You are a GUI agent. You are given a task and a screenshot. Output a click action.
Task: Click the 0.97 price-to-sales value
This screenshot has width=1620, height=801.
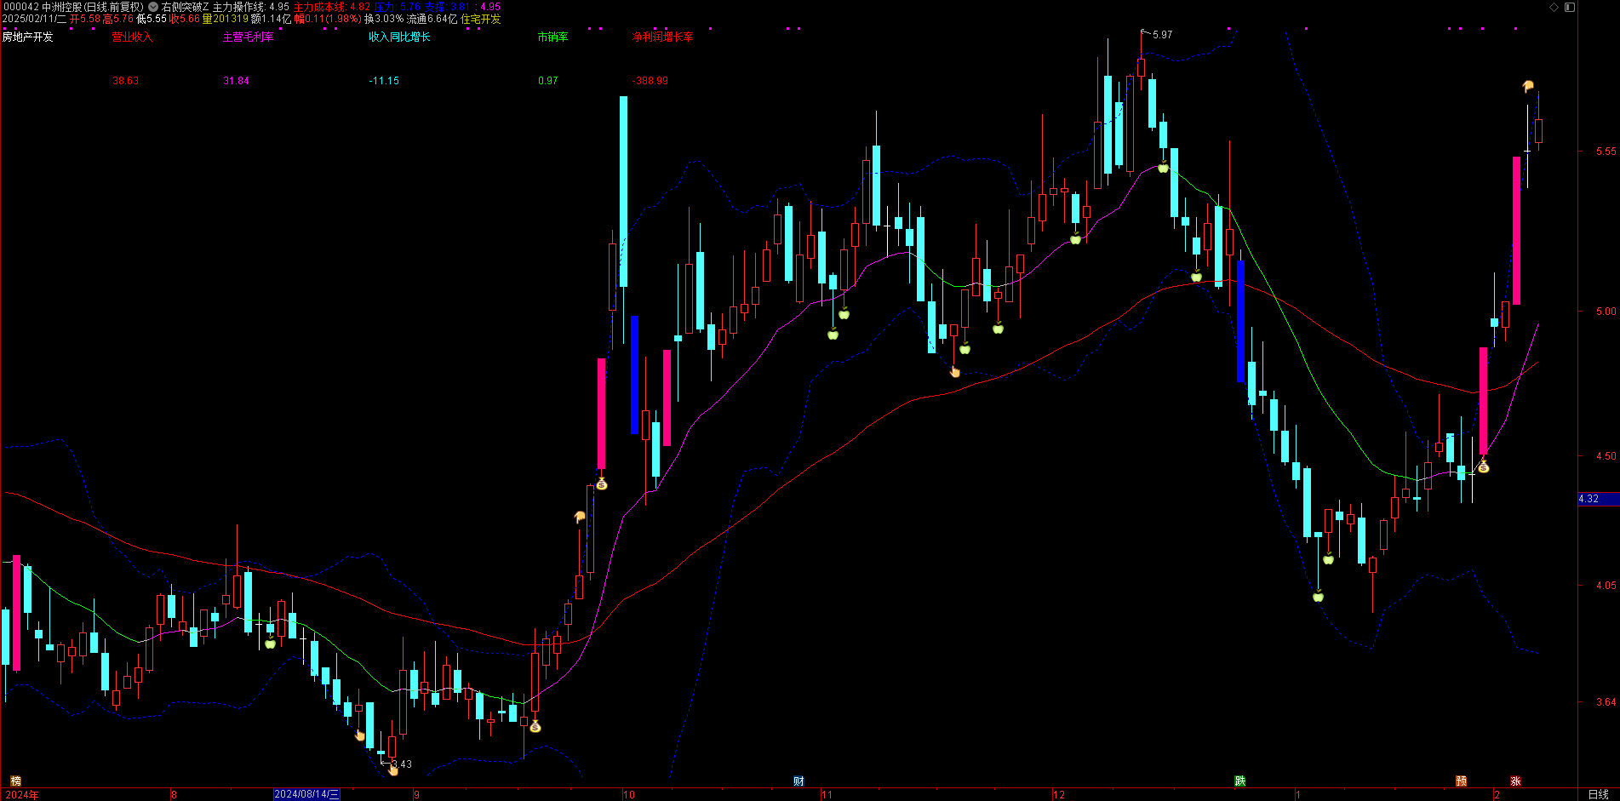pos(548,81)
